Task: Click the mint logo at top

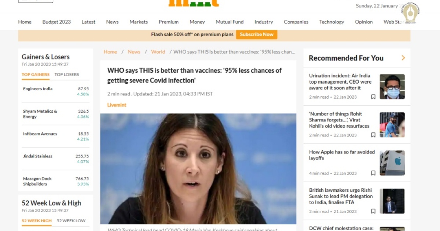Action: 194,3
